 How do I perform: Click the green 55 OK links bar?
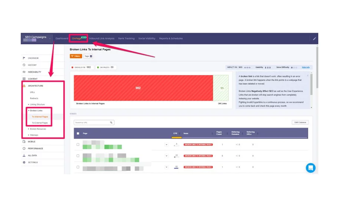[x=221, y=88]
